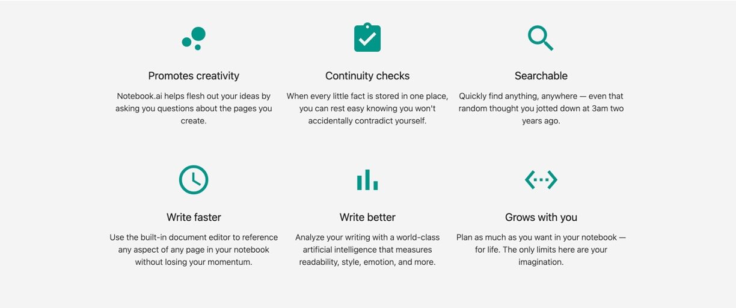Click the "Write faster" heading
The width and height of the screenshot is (736, 308).
194,217
